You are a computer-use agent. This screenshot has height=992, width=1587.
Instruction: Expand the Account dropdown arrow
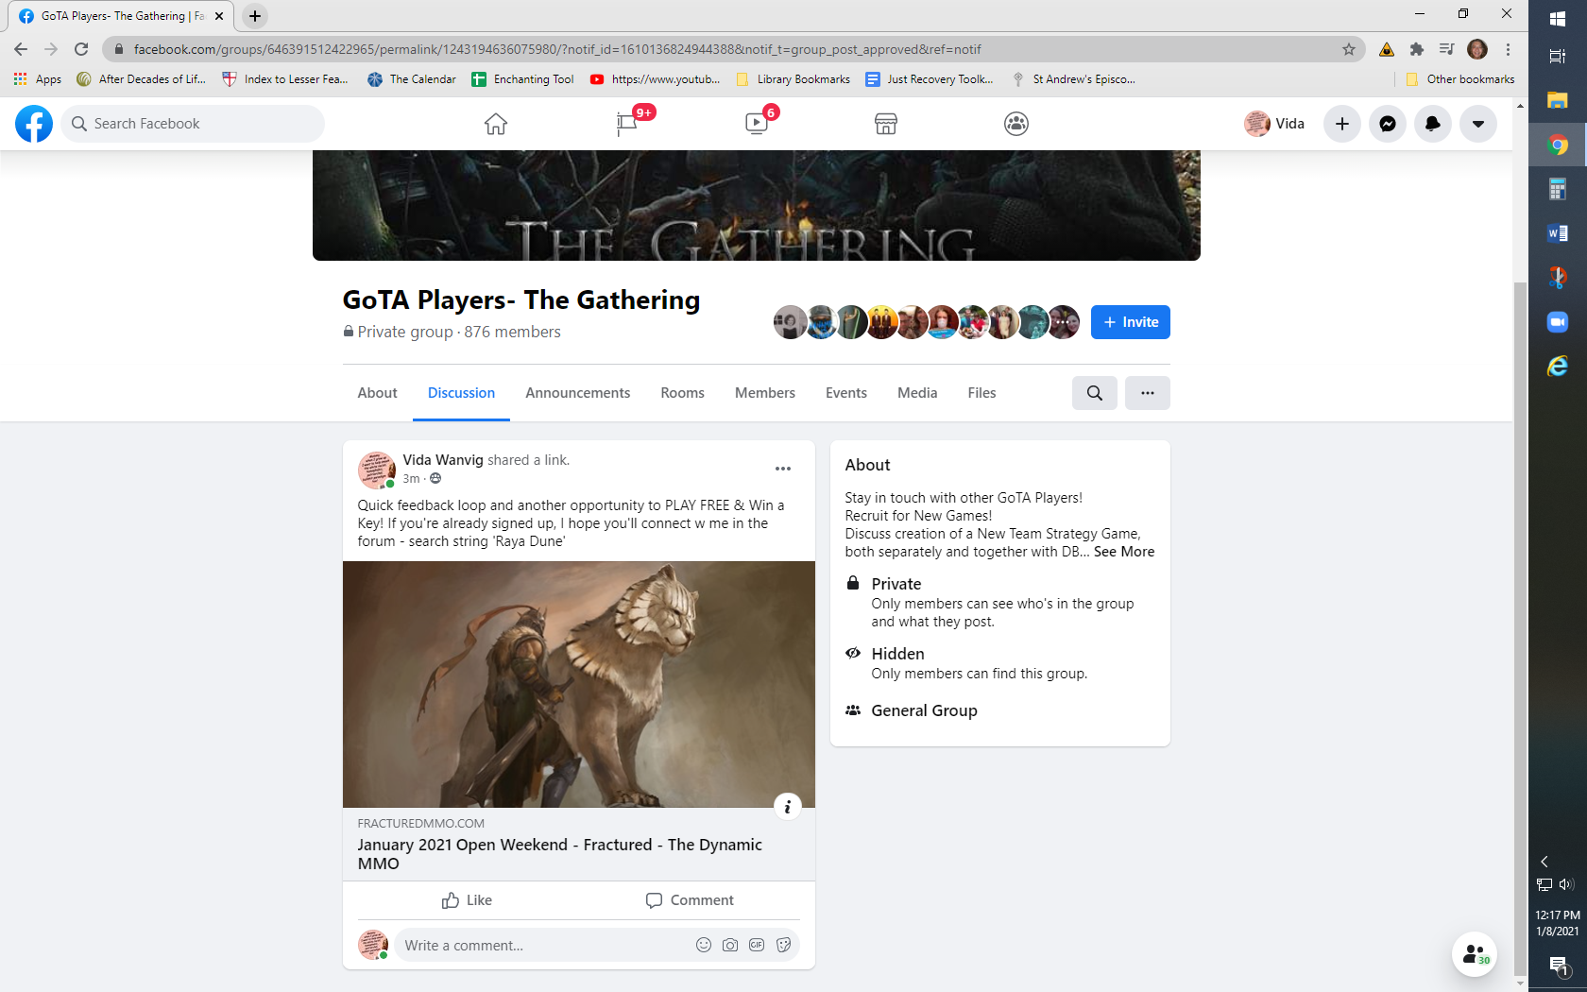(1478, 124)
